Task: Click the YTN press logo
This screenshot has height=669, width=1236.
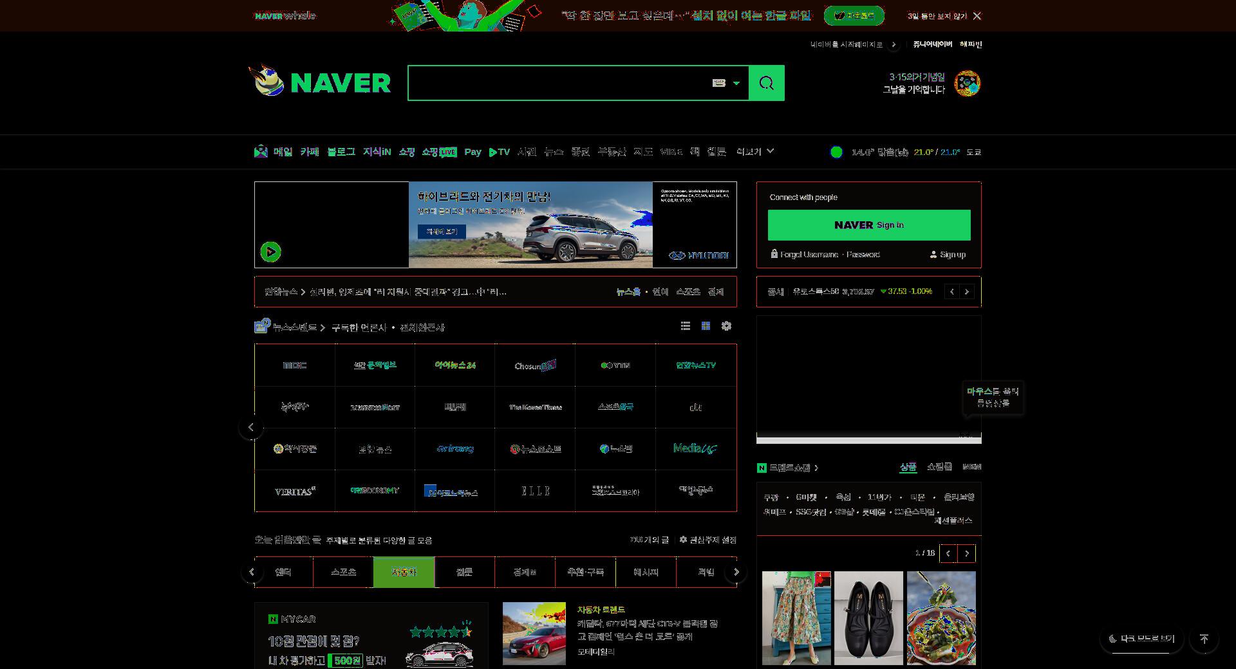Action: [615, 365]
